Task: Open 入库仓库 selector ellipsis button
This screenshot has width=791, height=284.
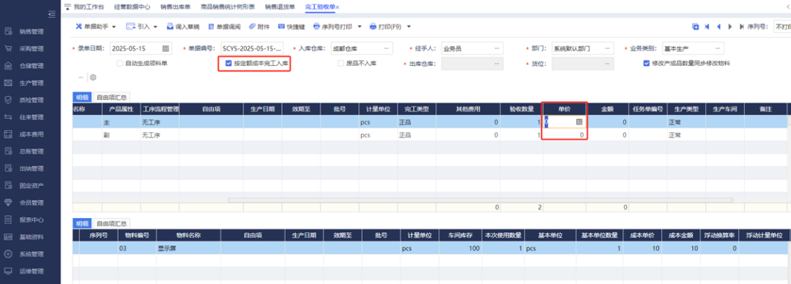Action: click(x=387, y=49)
